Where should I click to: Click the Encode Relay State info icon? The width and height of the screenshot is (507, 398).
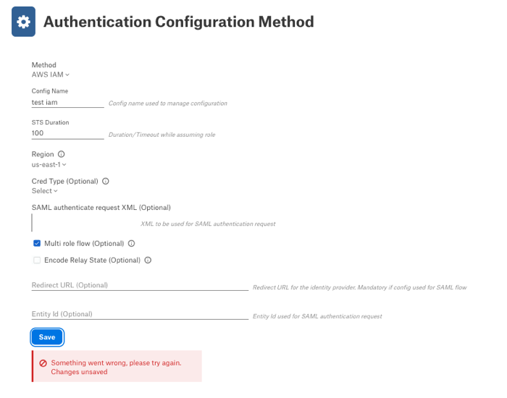coord(148,260)
